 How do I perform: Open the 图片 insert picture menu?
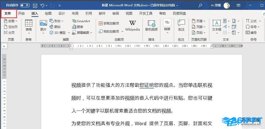pos(43,27)
